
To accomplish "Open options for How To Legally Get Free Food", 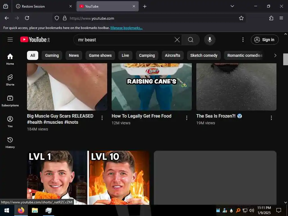I will [187, 118].
